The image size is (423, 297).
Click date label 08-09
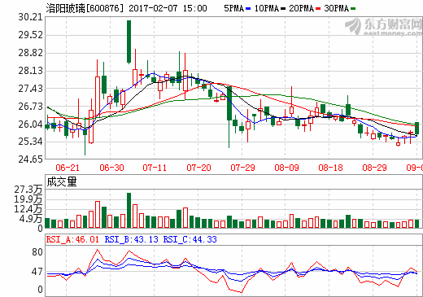(x=286, y=168)
